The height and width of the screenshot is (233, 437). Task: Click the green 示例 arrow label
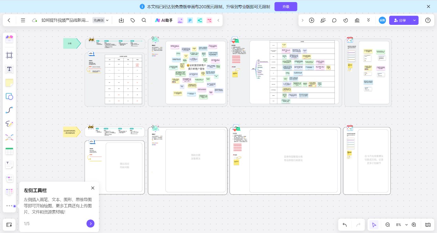click(72, 43)
